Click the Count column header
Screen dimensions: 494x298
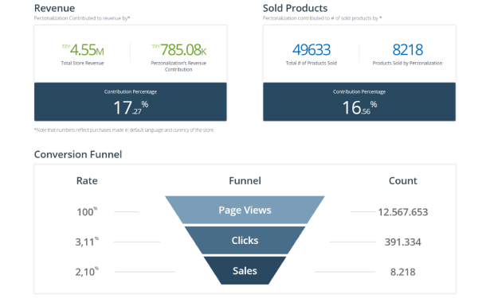(403, 180)
